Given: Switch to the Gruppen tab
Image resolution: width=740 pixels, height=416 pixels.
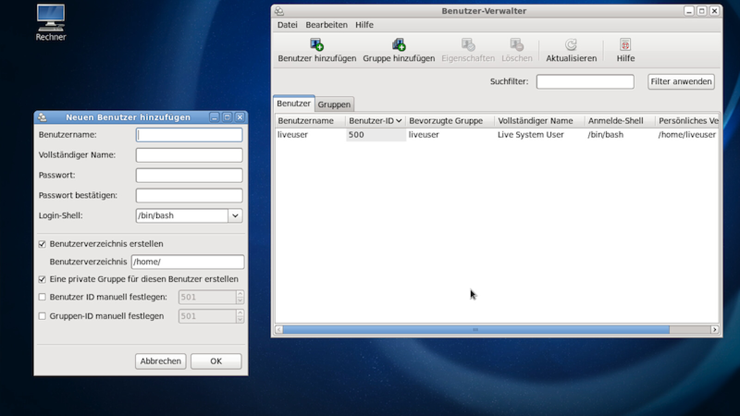Looking at the screenshot, I should [x=334, y=104].
